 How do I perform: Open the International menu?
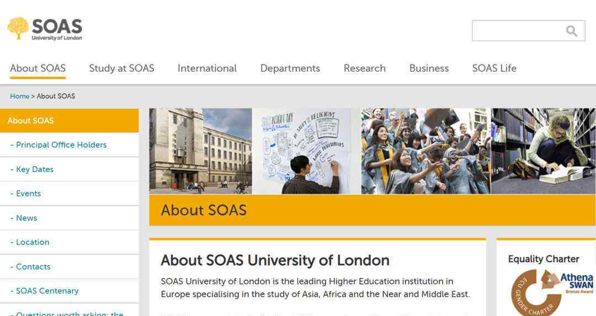tap(207, 68)
